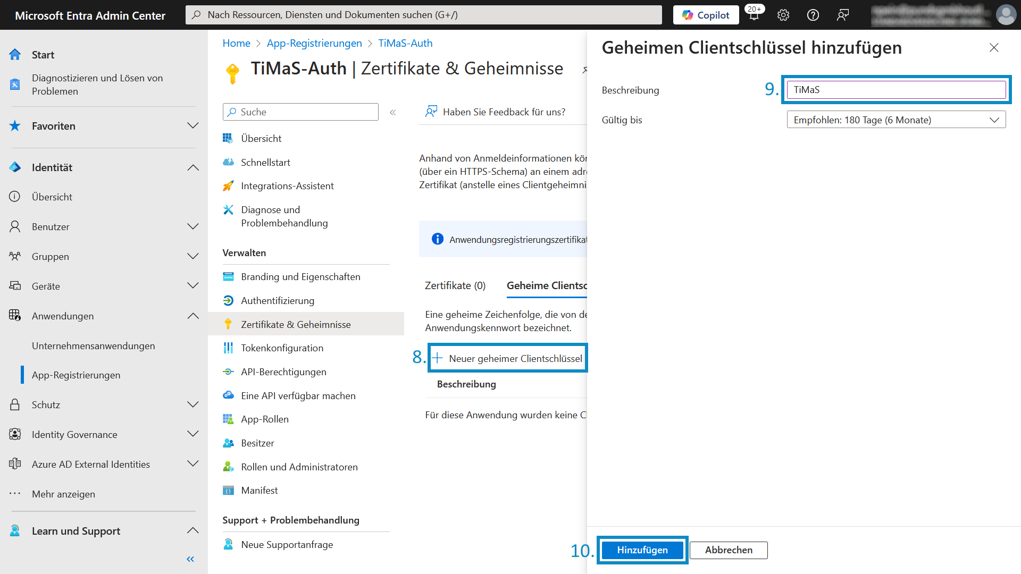
Task: Select Zertifikate & Geheimnisse menu item
Action: pos(306,325)
